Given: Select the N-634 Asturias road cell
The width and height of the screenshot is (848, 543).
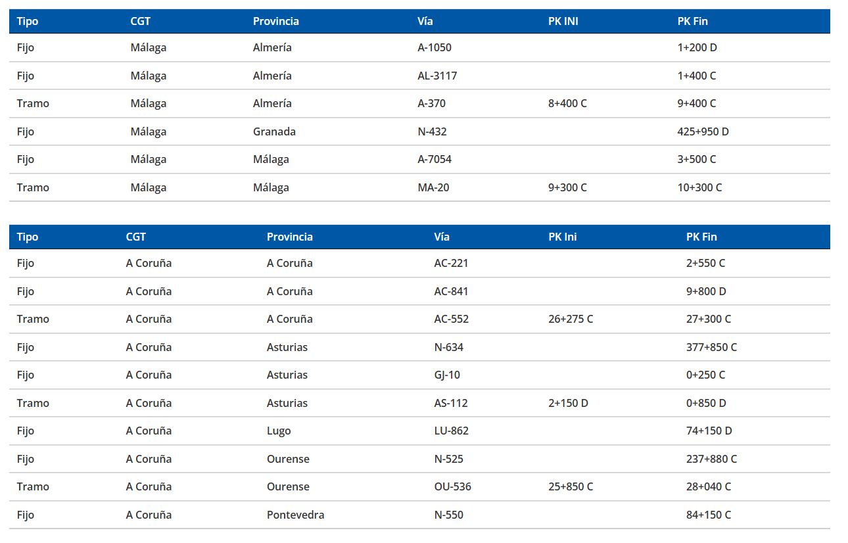Looking at the screenshot, I should point(449,347).
